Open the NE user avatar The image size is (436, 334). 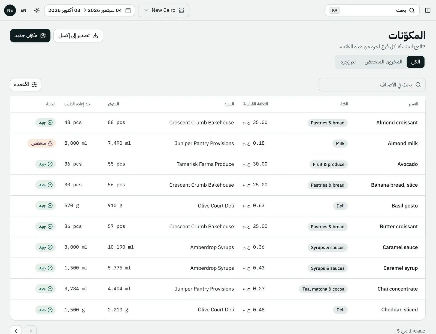pyautogui.click(x=10, y=10)
